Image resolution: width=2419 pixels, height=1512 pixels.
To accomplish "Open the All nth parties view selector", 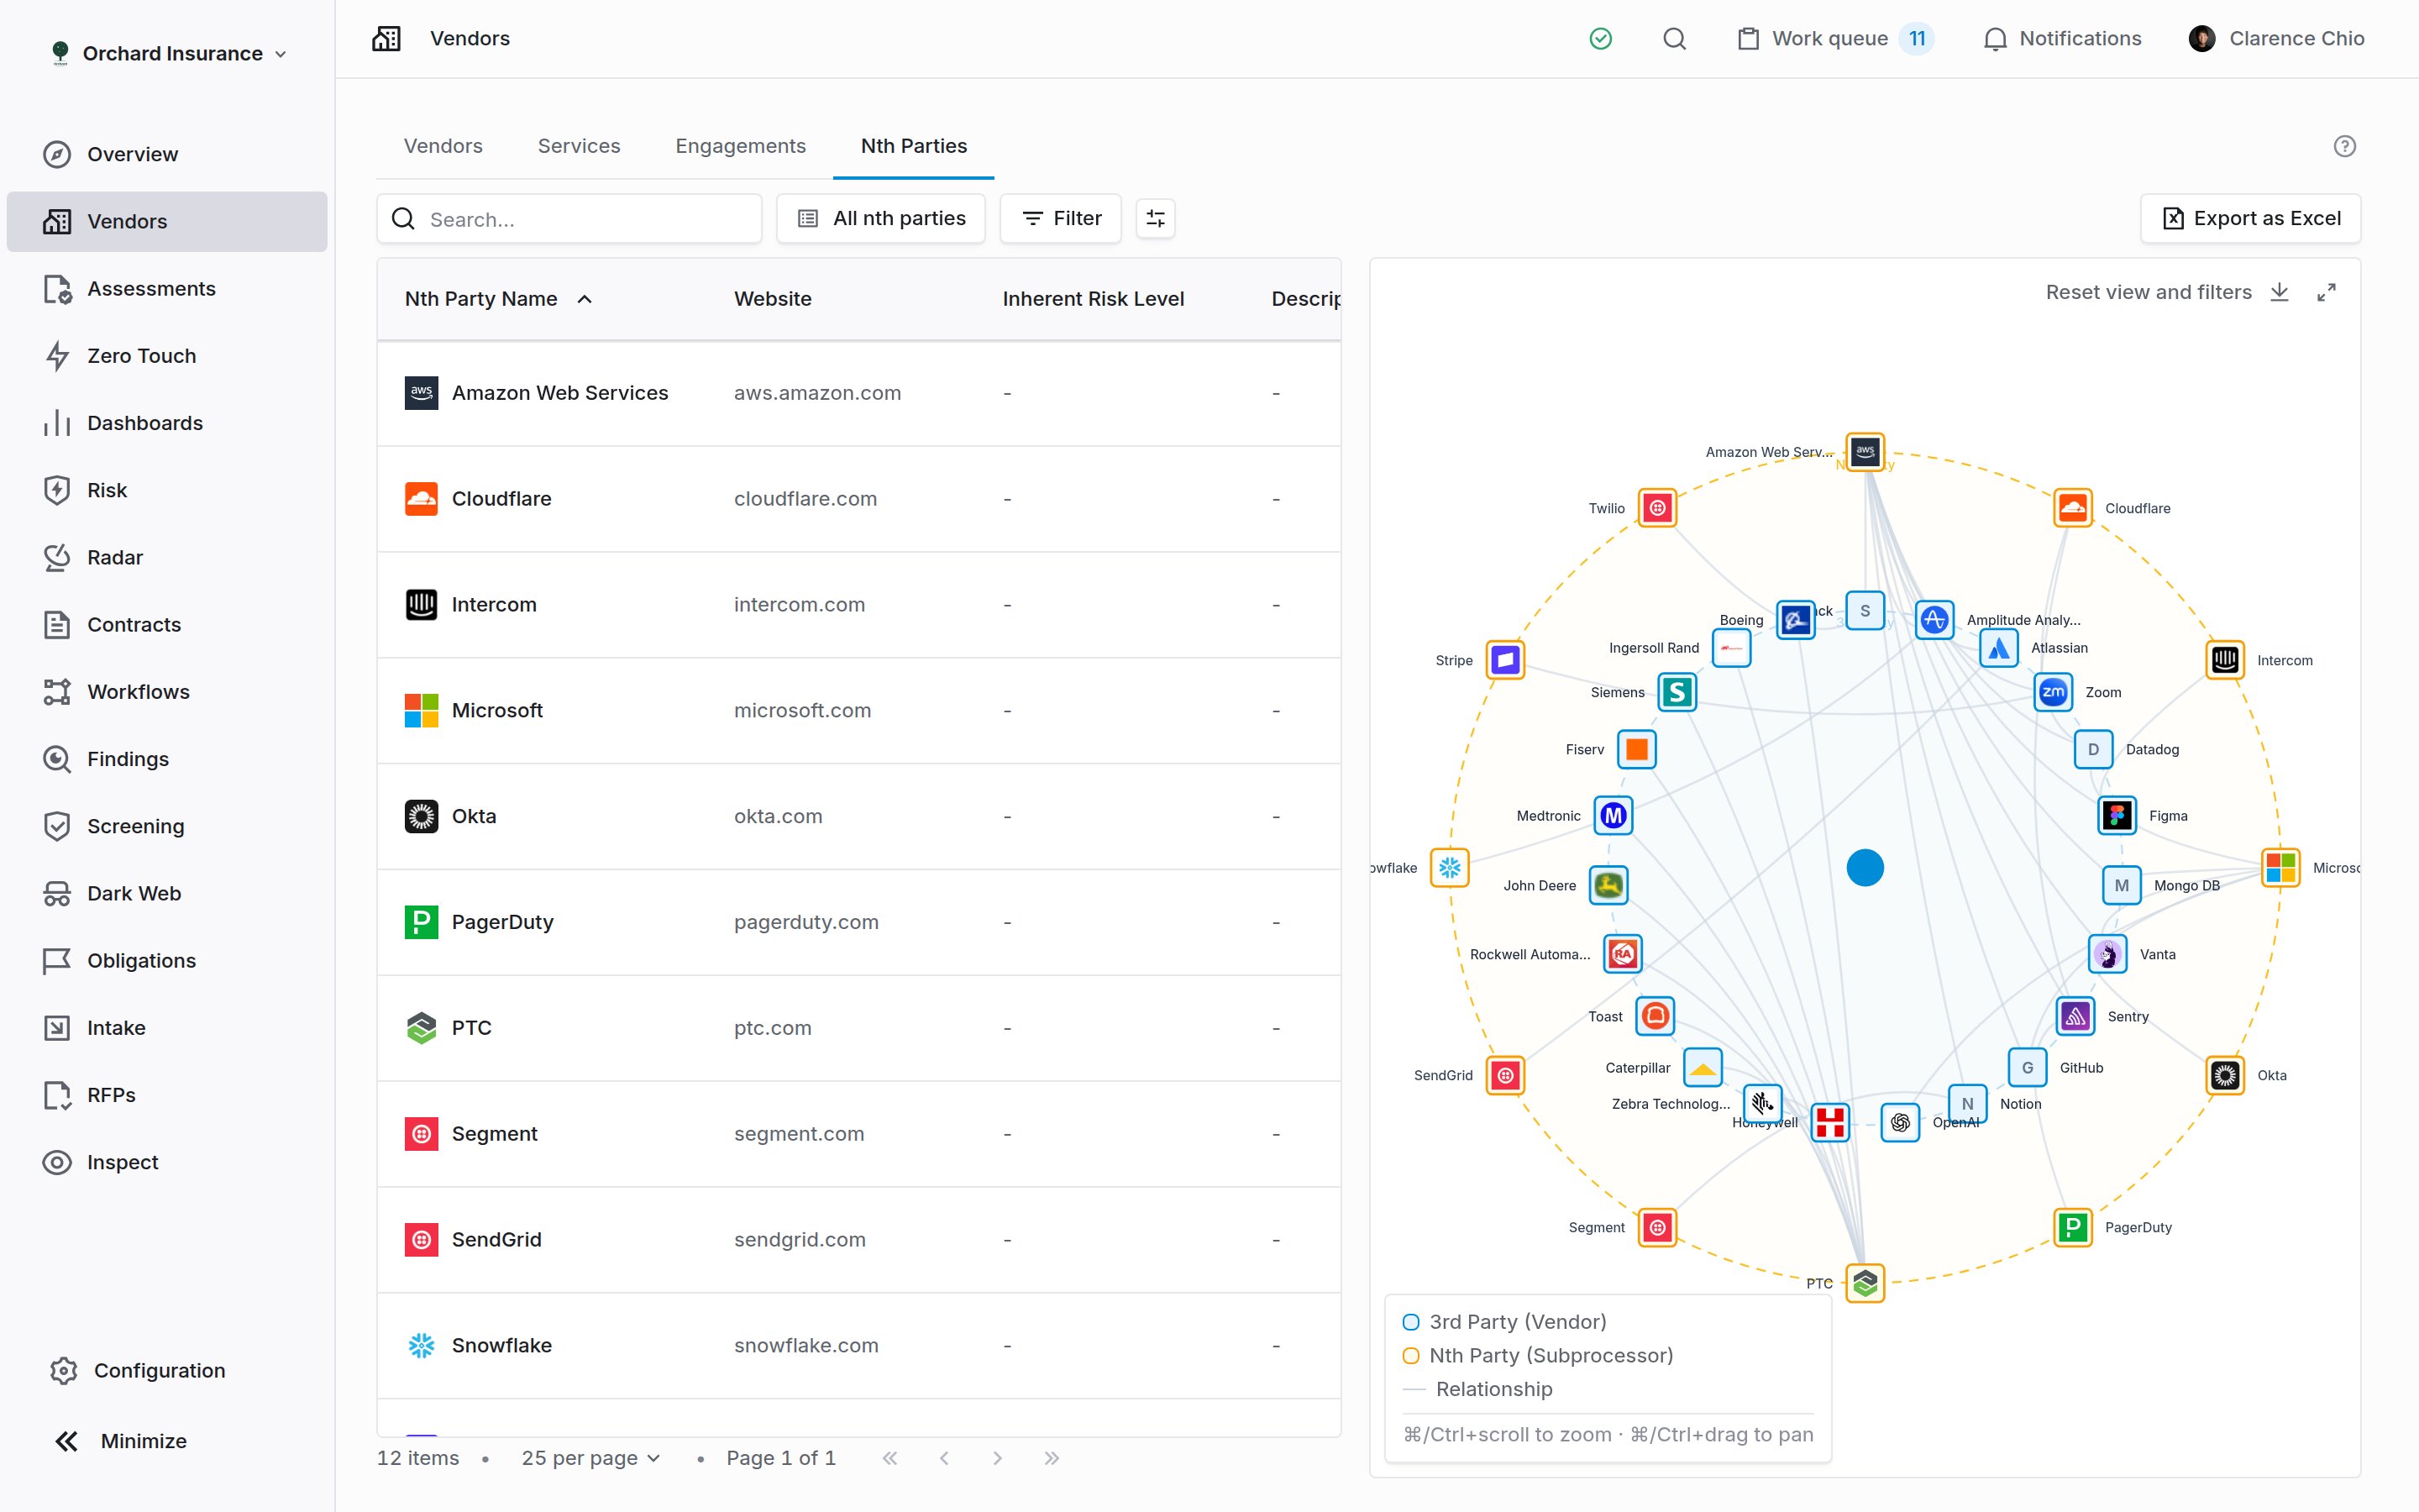I will pyautogui.click(x=880, y=218).
